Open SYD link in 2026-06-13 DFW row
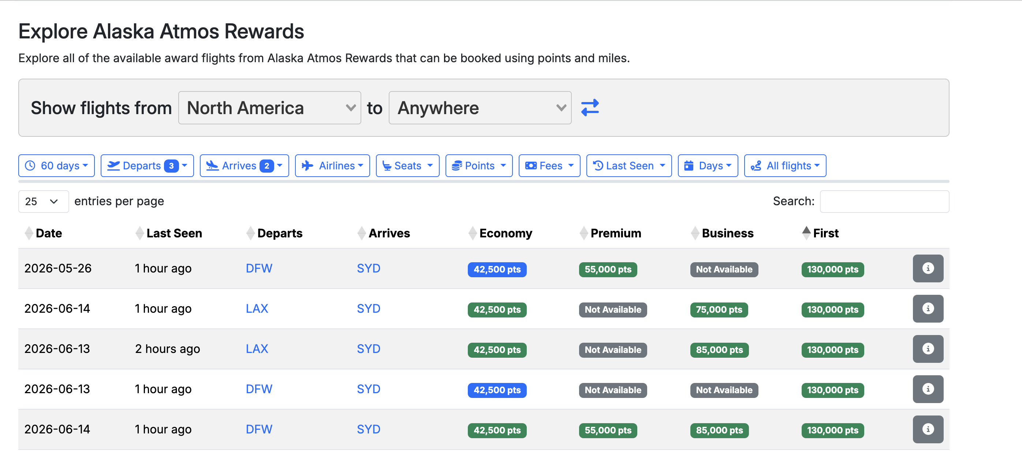The width and height of the screenshot is (1022, 455). [369, 389]
